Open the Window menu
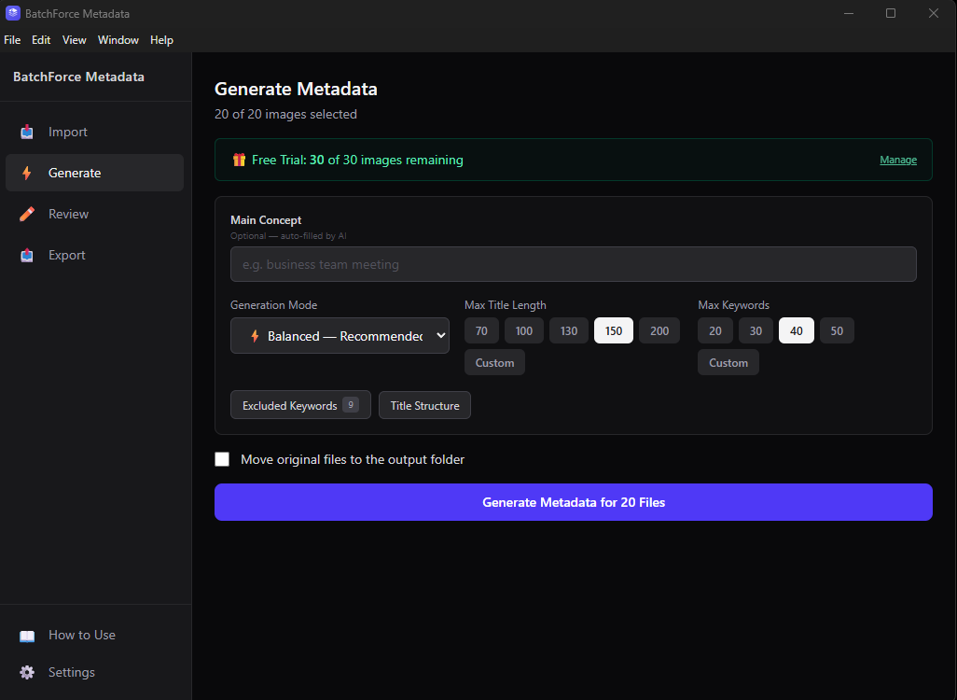This screenshot has height=700, width=957. point(118,40)
